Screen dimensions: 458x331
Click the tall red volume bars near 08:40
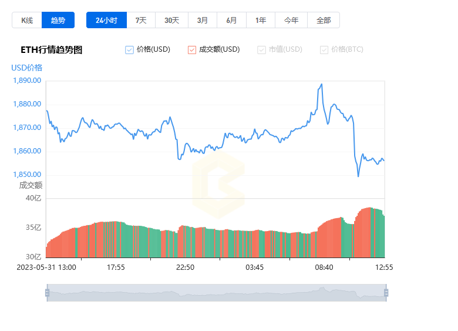[329, 238]
